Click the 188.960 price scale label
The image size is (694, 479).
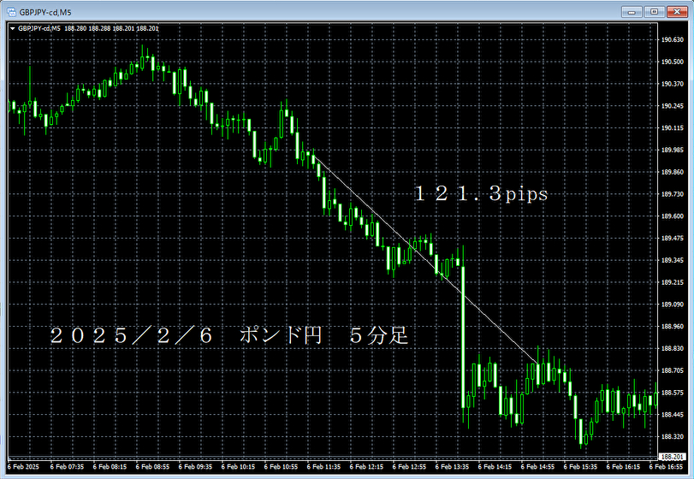[x=672, y=327]
